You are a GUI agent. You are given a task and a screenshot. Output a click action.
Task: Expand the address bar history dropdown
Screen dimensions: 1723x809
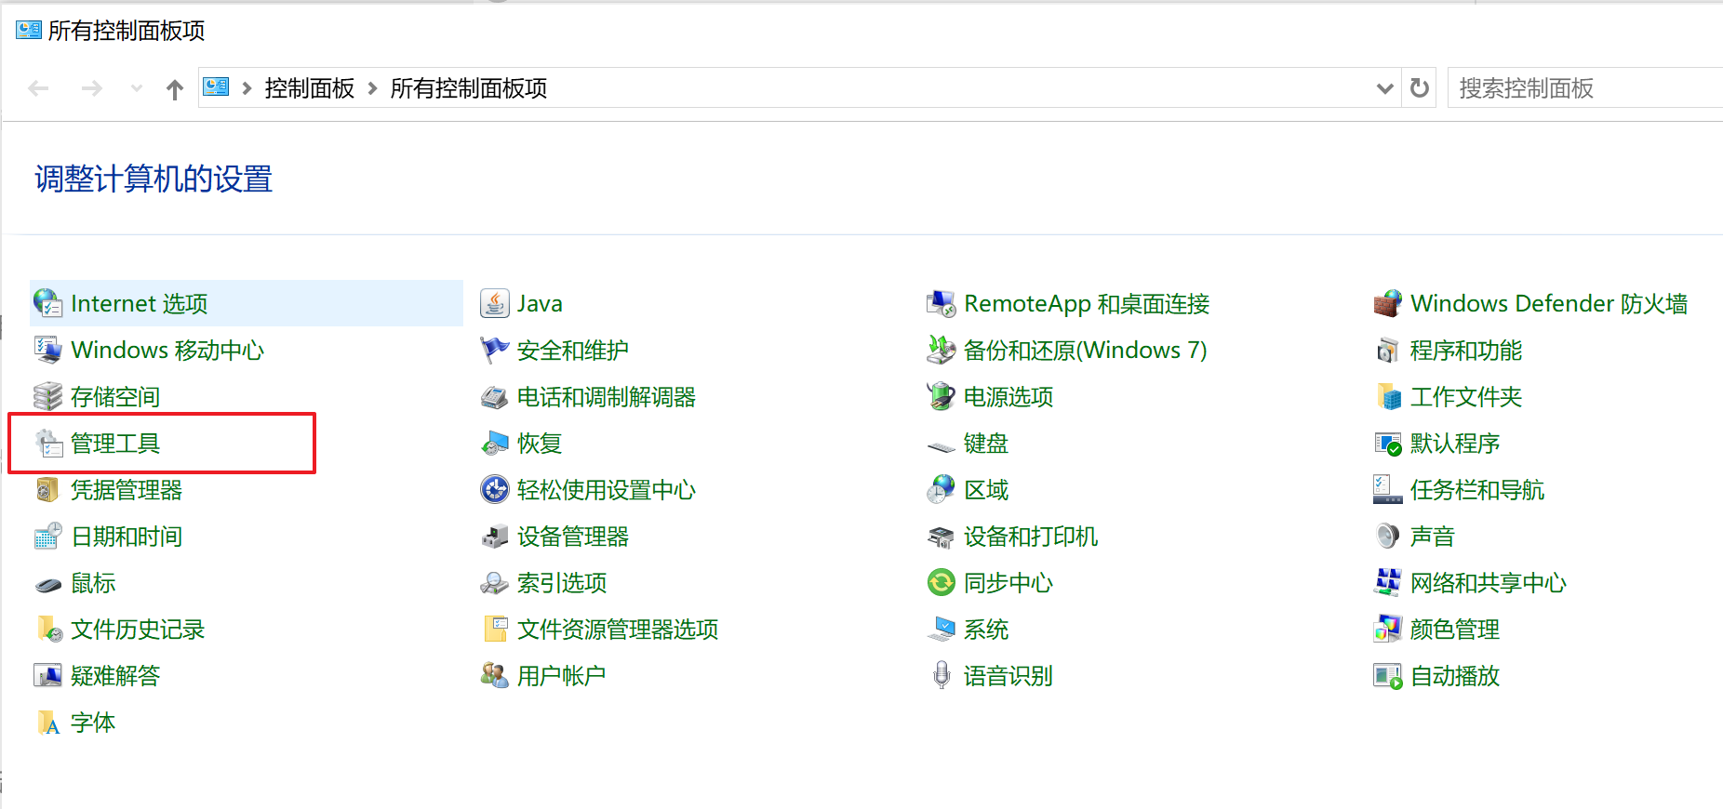pyautogui.click(x=1384, y=88)
